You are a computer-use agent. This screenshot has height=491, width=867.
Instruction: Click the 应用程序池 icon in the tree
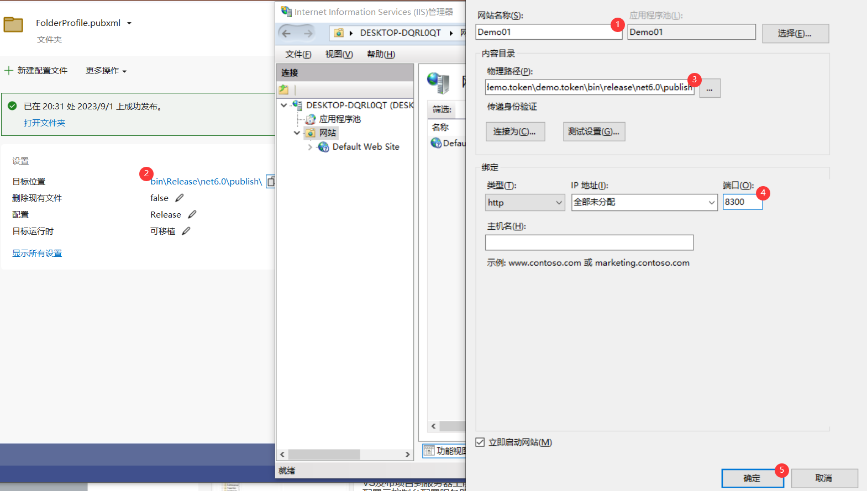(x=311, y=119)
